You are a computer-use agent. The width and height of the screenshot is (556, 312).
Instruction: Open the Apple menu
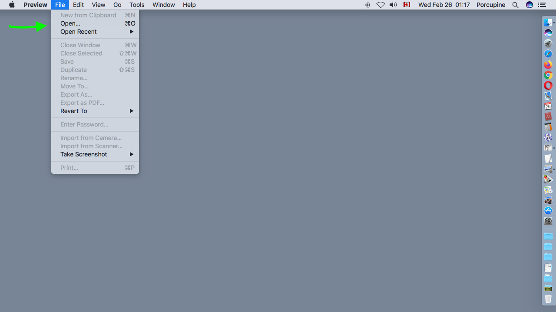coord(12,5)
